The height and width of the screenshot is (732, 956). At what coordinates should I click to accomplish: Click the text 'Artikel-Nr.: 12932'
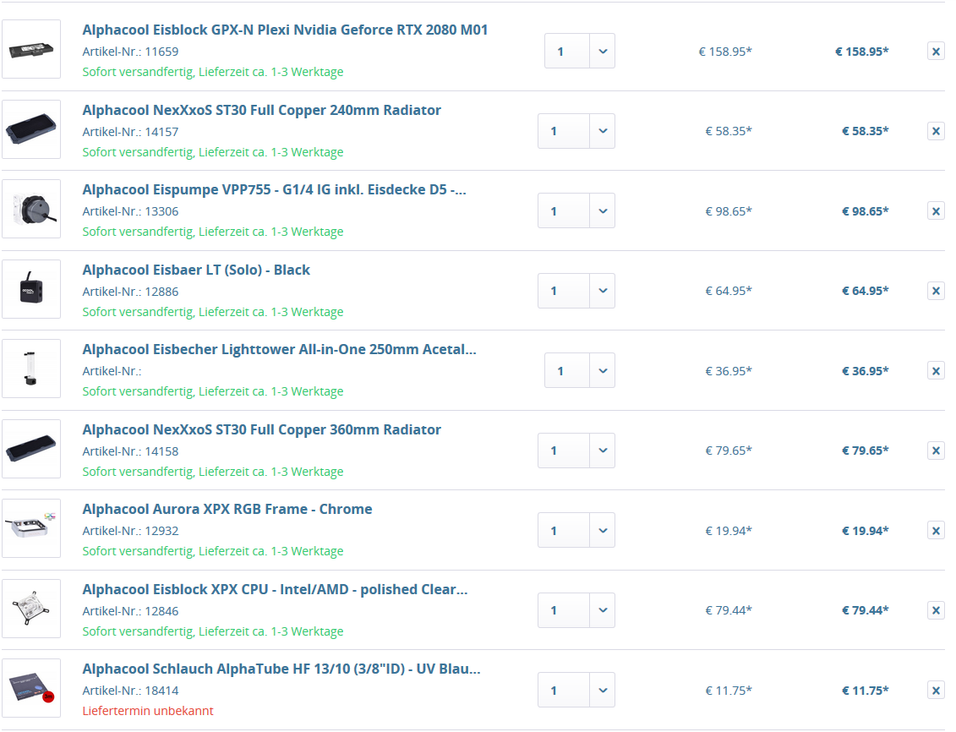pos(130,531)
